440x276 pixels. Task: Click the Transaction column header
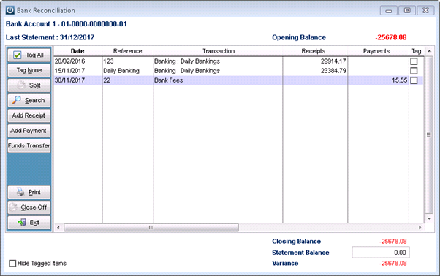[x=218, y=51]
